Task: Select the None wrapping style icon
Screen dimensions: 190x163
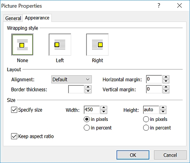Action: pos(22,45)
